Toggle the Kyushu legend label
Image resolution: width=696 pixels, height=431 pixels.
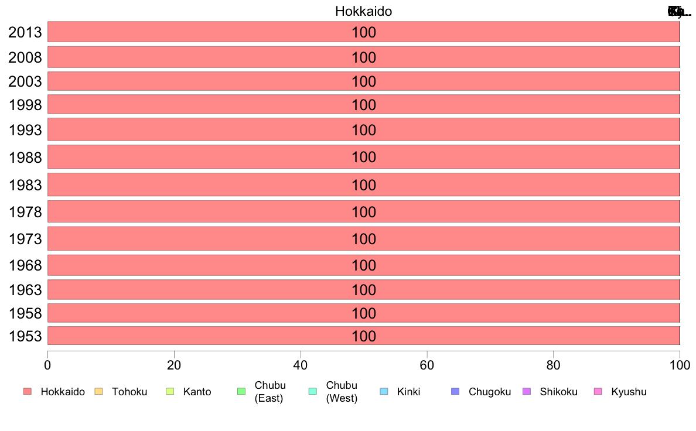pos(629,392)
